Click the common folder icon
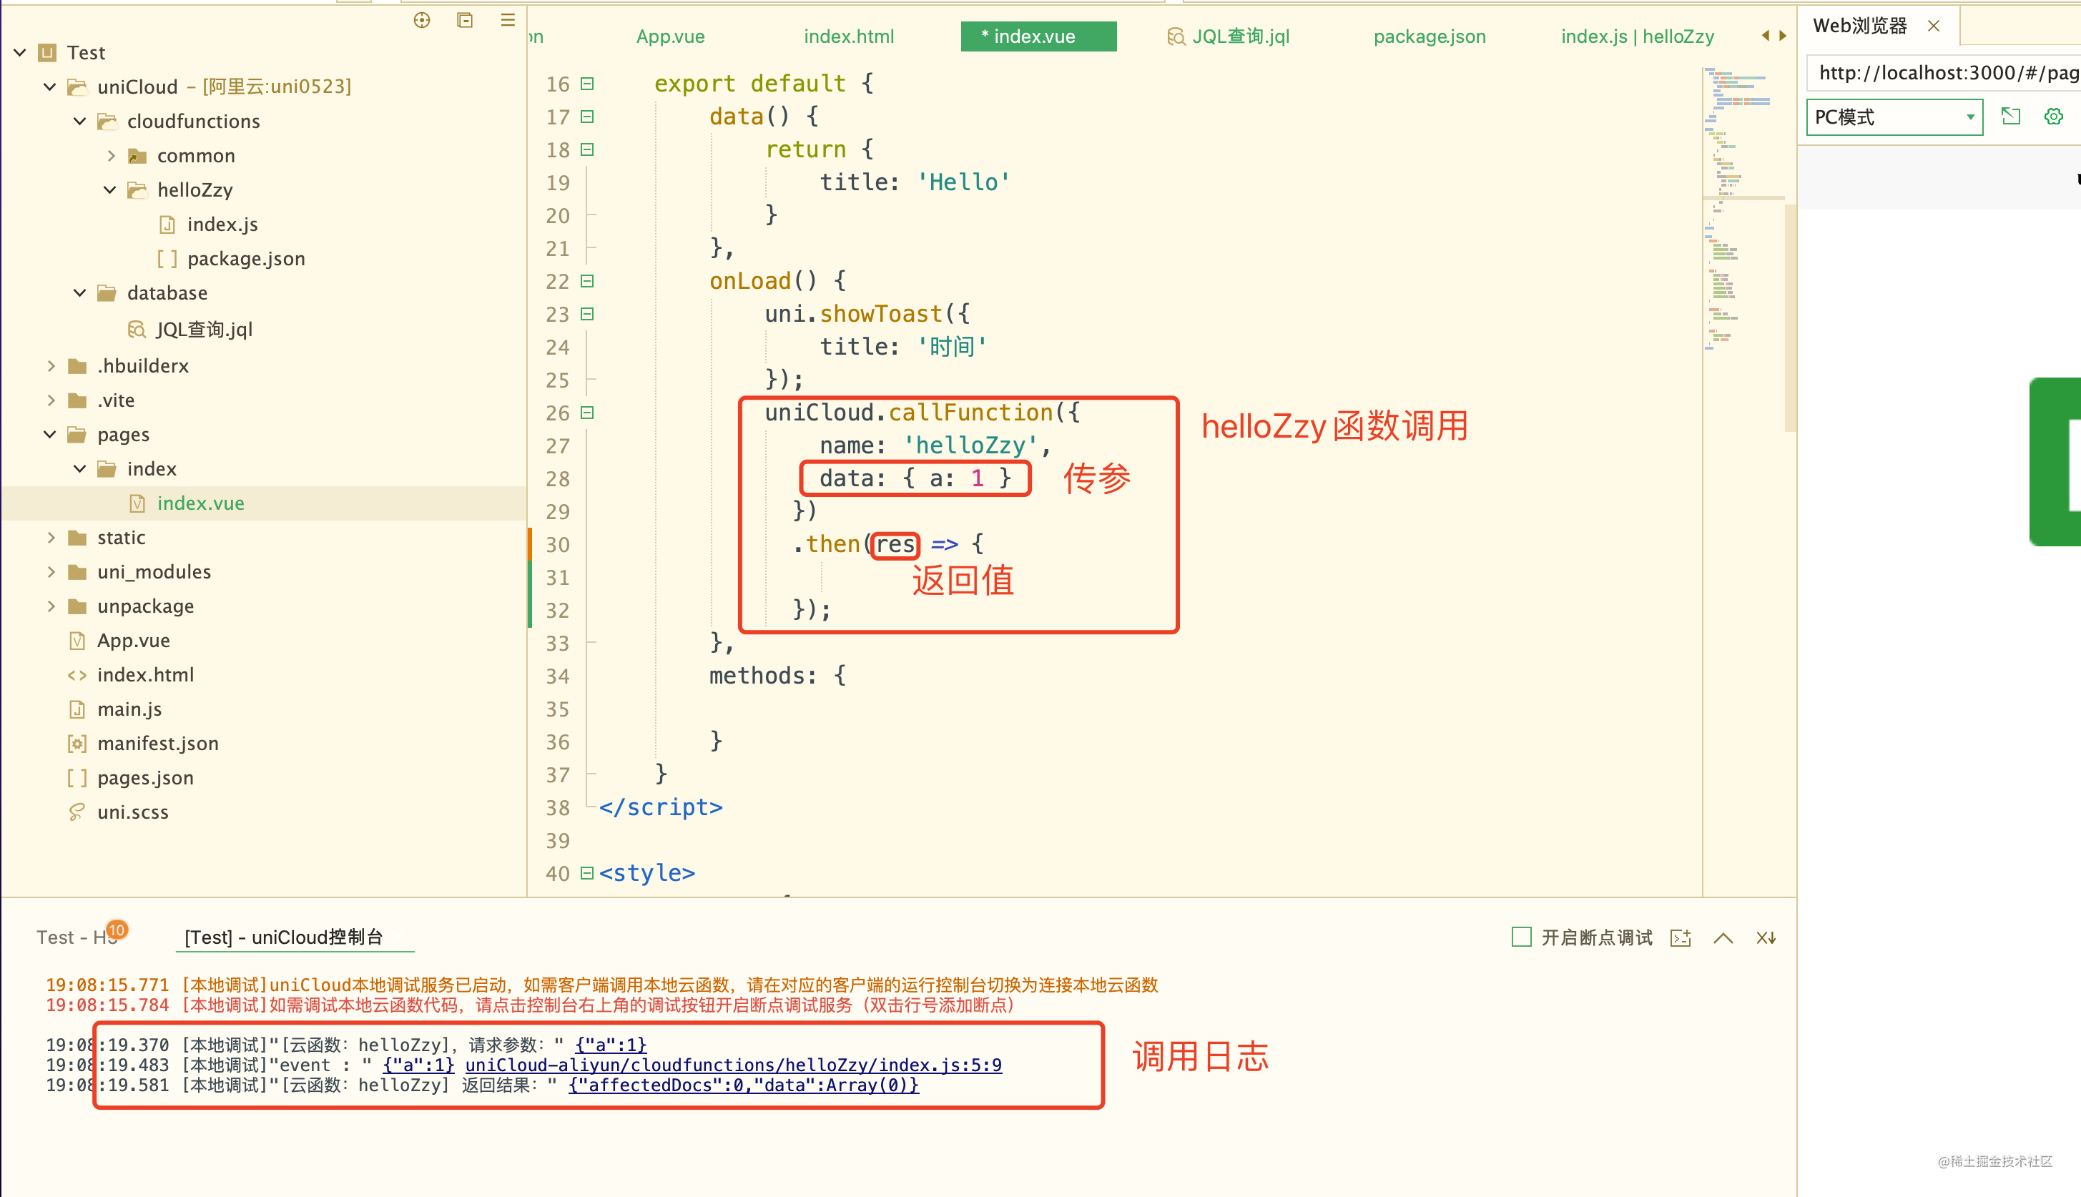Image resolution: width=2081 pixels, height=1197 pixels. tap(137, 155)
